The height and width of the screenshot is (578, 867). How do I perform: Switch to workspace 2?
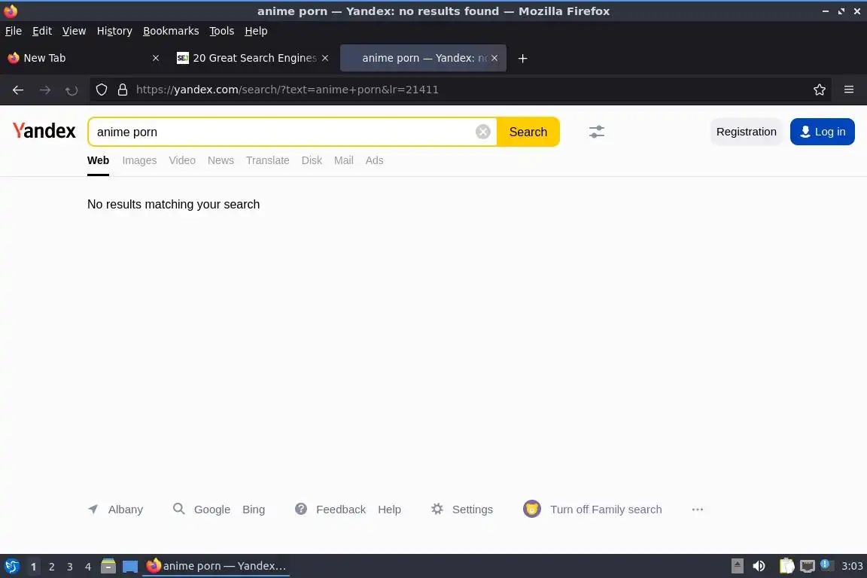(x=51, y=567)
